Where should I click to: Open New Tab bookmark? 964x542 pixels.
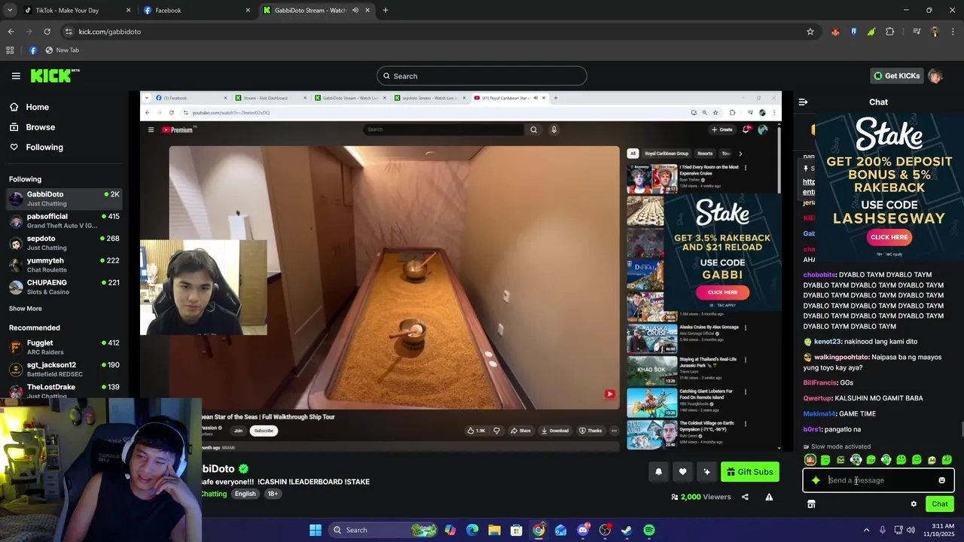[62, 50]
